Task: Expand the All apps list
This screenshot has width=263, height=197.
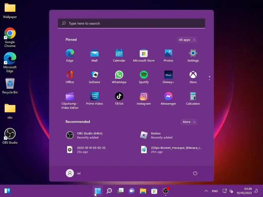Action: pyautogui.click(x=187, y=40)
